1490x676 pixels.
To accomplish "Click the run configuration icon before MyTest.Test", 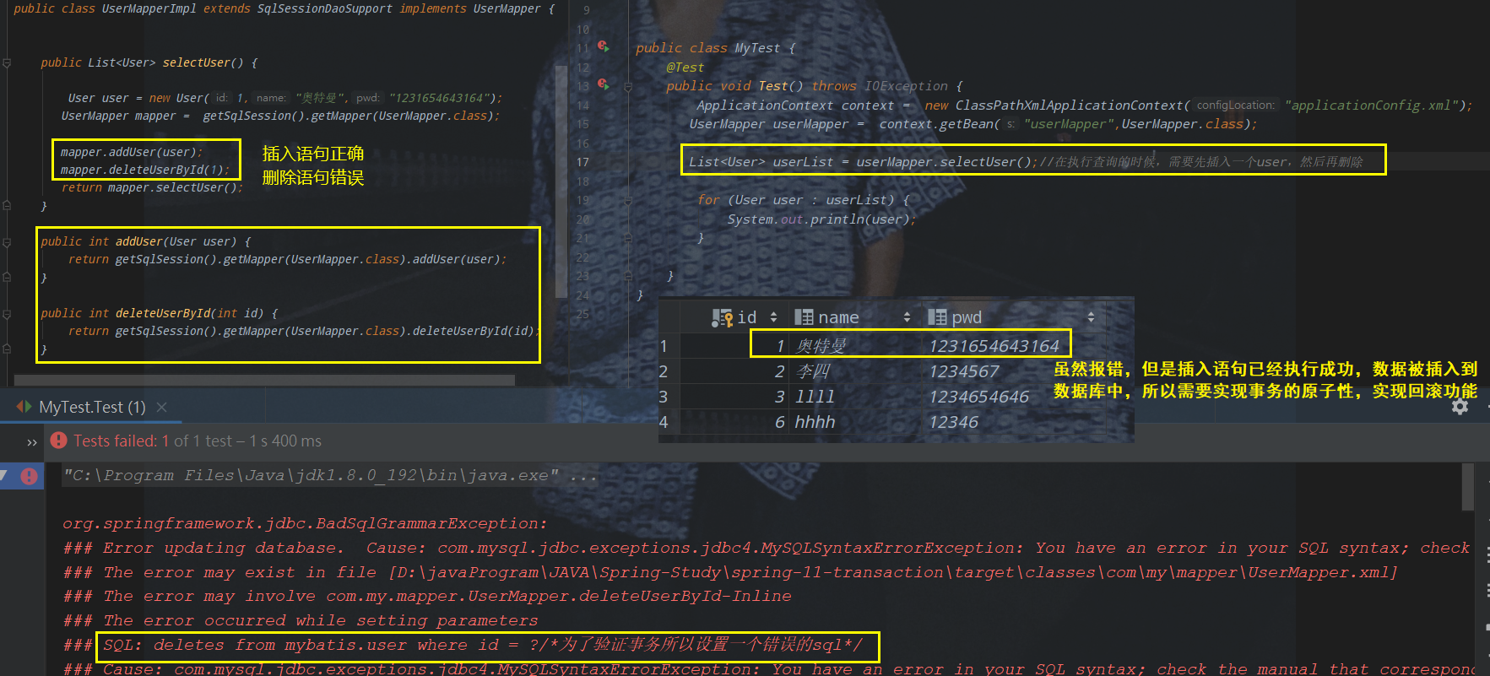I will click(x=24, y=407).
